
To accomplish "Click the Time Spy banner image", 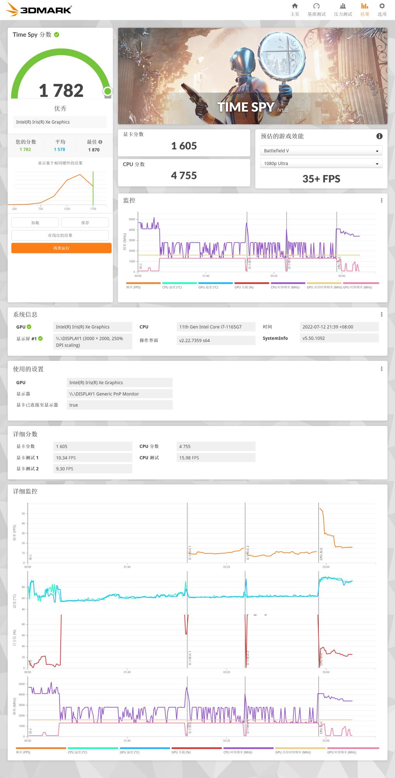I will 252,76.
